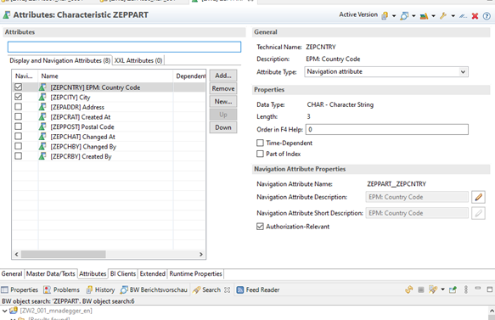Click the New... button
Image resolution: width=495 pixels, height=320 pixels.
pyautogui.click(x=222, y=102)
